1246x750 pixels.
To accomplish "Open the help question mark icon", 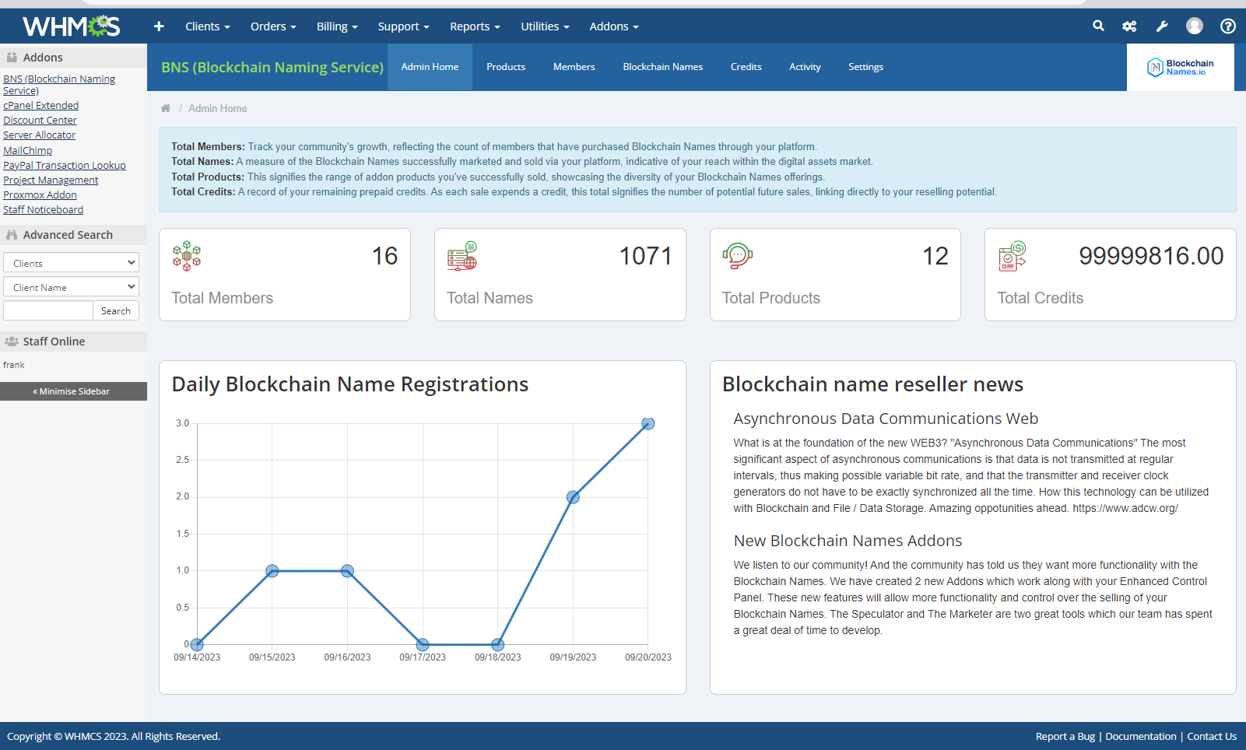I will tap(1228, 26).
